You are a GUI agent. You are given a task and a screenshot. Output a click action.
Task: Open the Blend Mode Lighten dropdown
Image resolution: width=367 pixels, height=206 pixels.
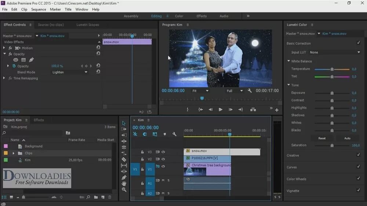point(69,72)
